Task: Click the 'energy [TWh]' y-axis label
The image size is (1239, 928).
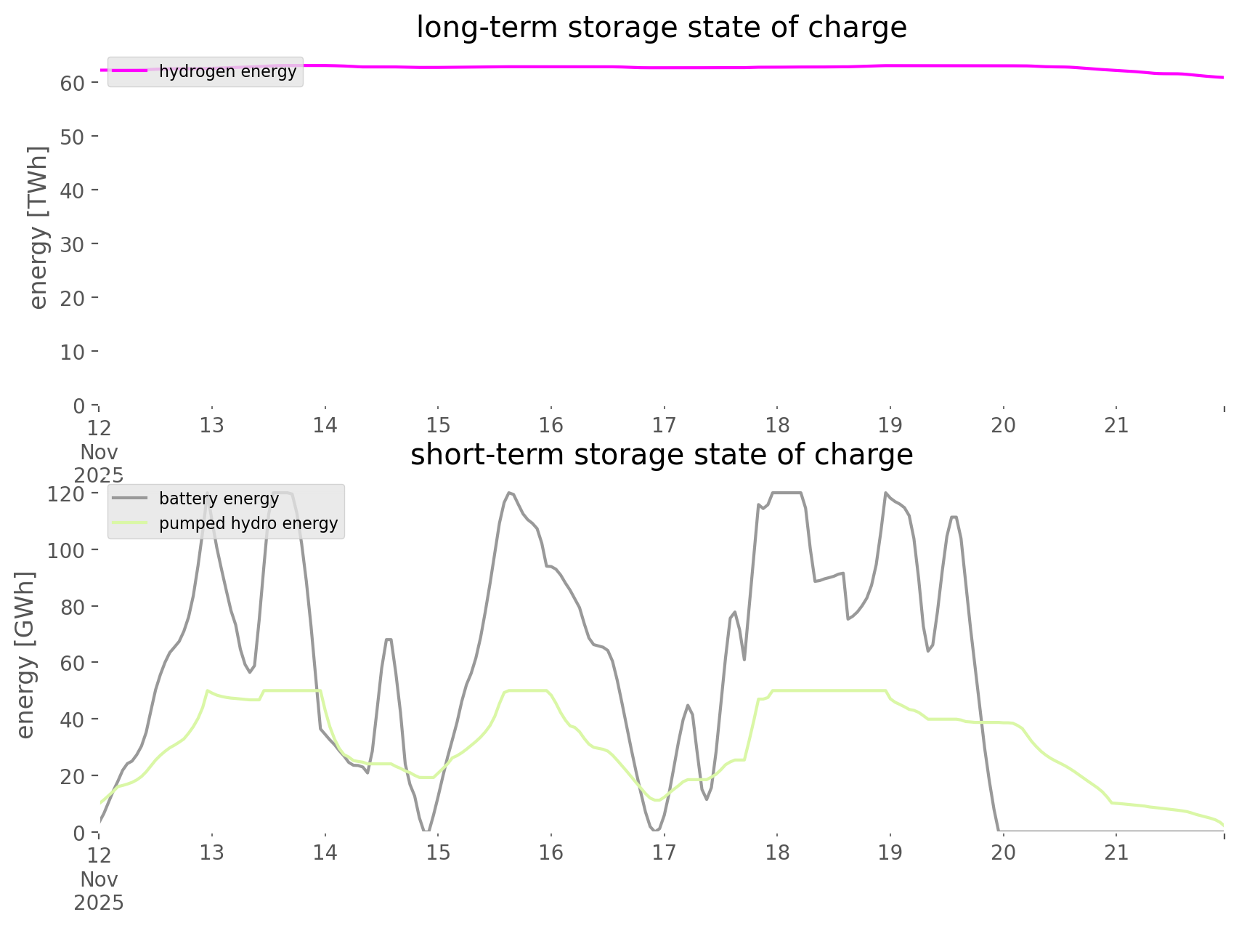Action: point(38,227)
